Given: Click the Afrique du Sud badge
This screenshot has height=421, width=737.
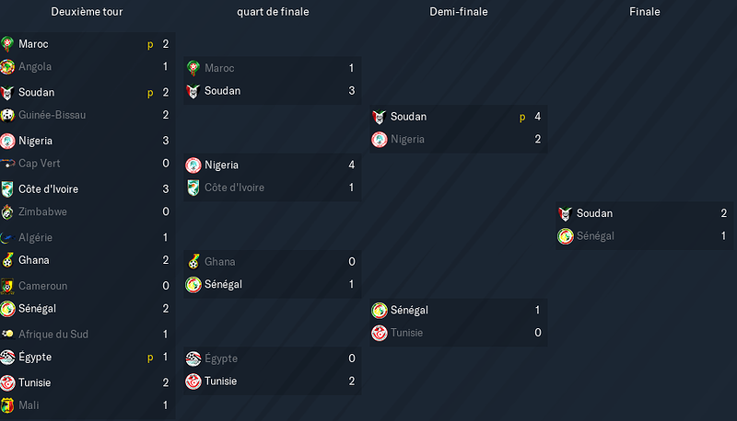Looking at the screenshot, I should (x=7, y=334).
